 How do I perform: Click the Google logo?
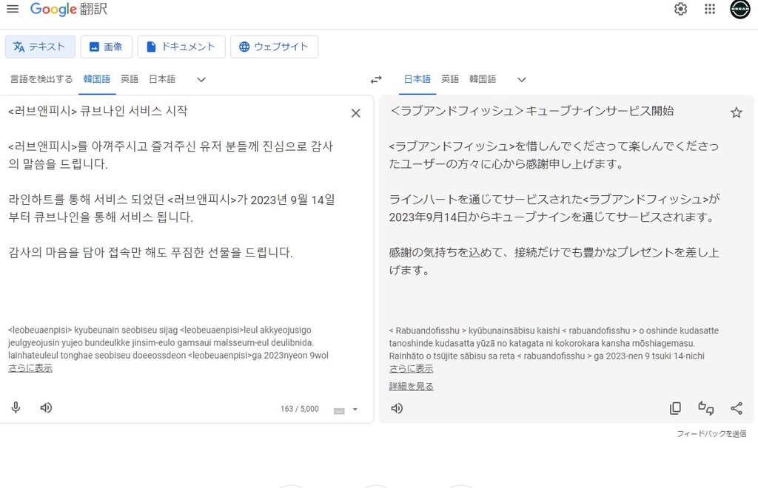coord(68,9)
